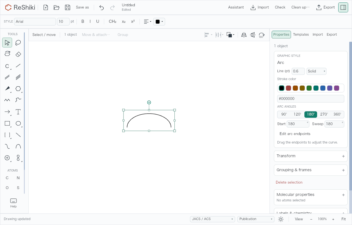The width and height of the screenshot is (352, 225).
Task: Open the Export tab in panel
Action: pyautogui.click(x=332, y=35)
